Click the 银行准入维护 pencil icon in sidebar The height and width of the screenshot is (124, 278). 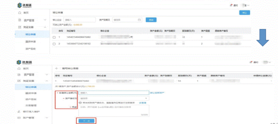pyautogui.click(x=19, y=112)
